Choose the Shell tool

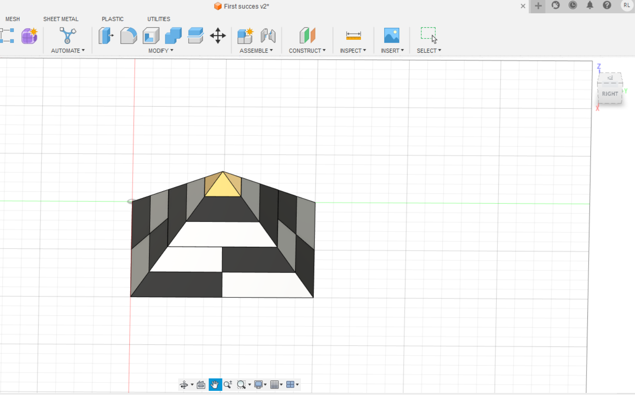coord(151,36)
